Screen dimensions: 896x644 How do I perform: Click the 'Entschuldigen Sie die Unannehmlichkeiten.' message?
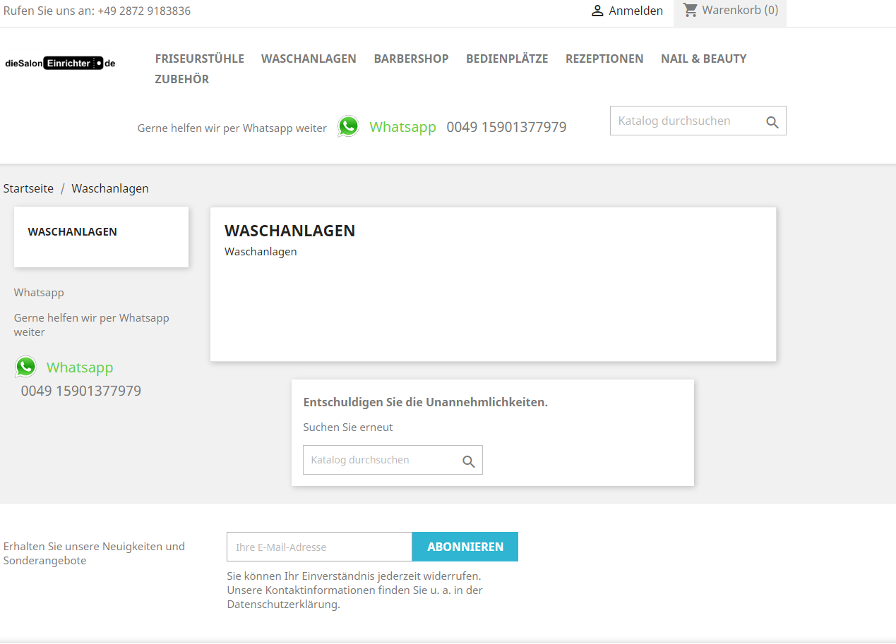tap(426, 402)
